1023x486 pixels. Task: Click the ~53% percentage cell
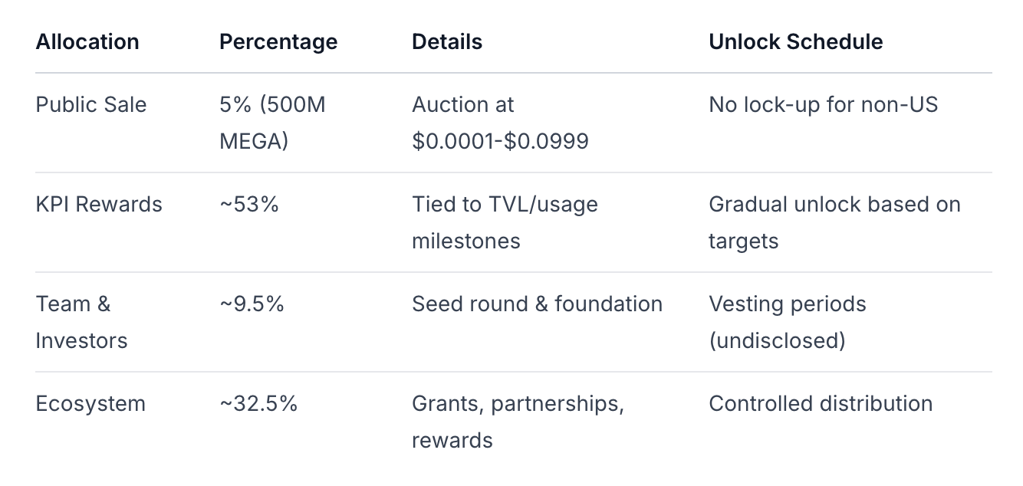point(249,204)
